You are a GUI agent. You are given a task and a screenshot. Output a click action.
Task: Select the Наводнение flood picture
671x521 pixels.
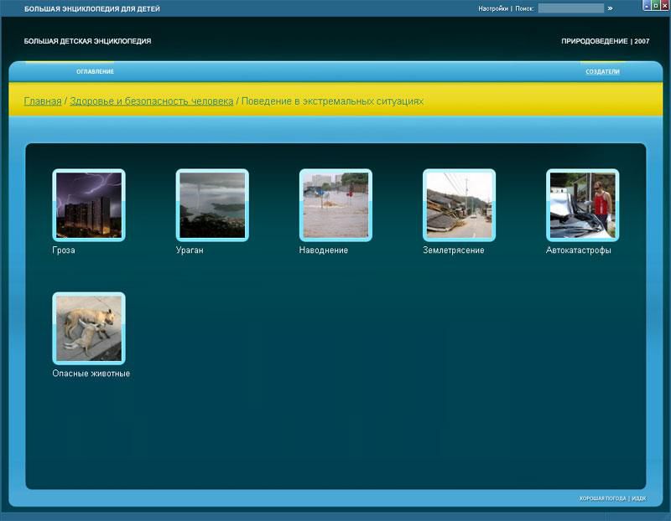(335, 205)
